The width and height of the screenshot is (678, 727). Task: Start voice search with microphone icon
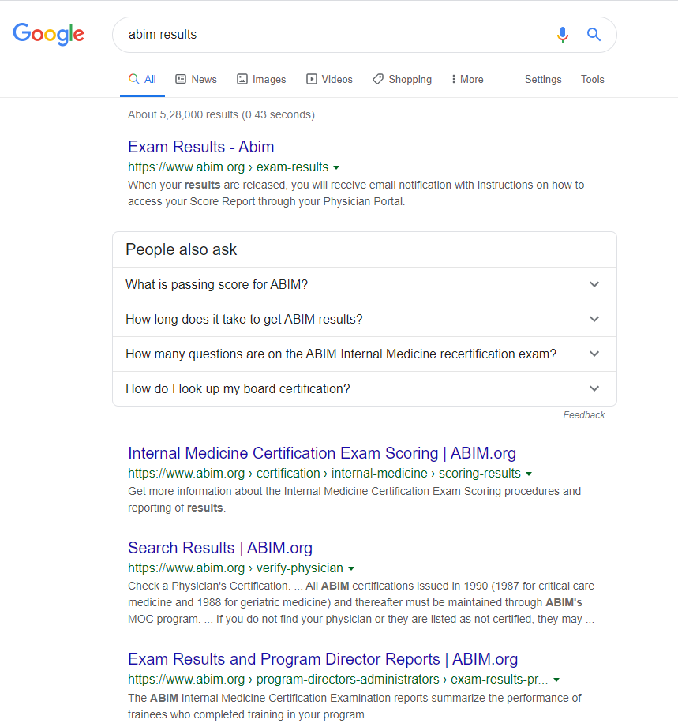point(562,35)
